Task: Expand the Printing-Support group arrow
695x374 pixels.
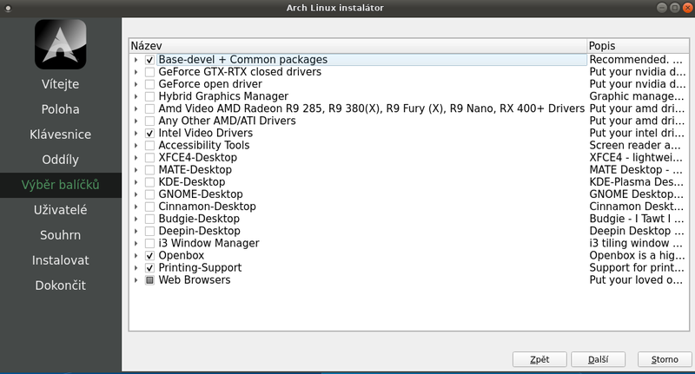Action: coord(136,268)
